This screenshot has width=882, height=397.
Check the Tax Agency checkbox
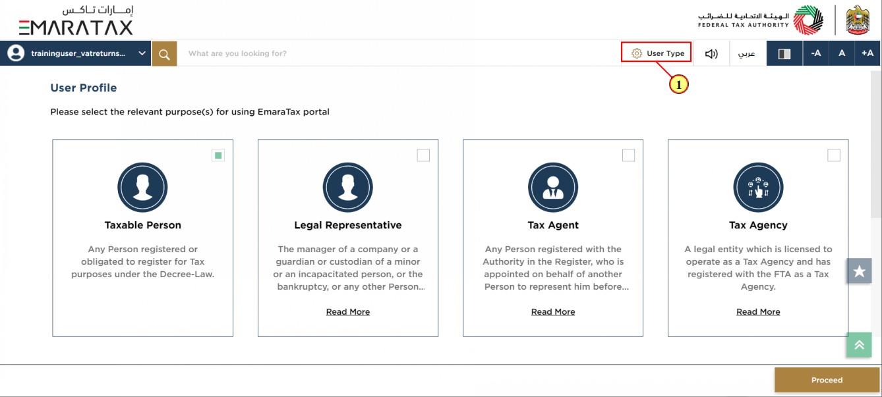click(x=834, y=155)
